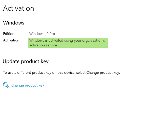Click the 'To use a different product key' sentence
The image size is (143, 128).
pos(61,73)
